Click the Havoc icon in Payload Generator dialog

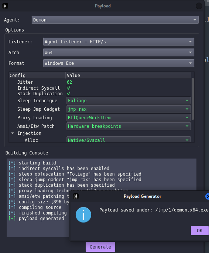click(x=76, y=196)
